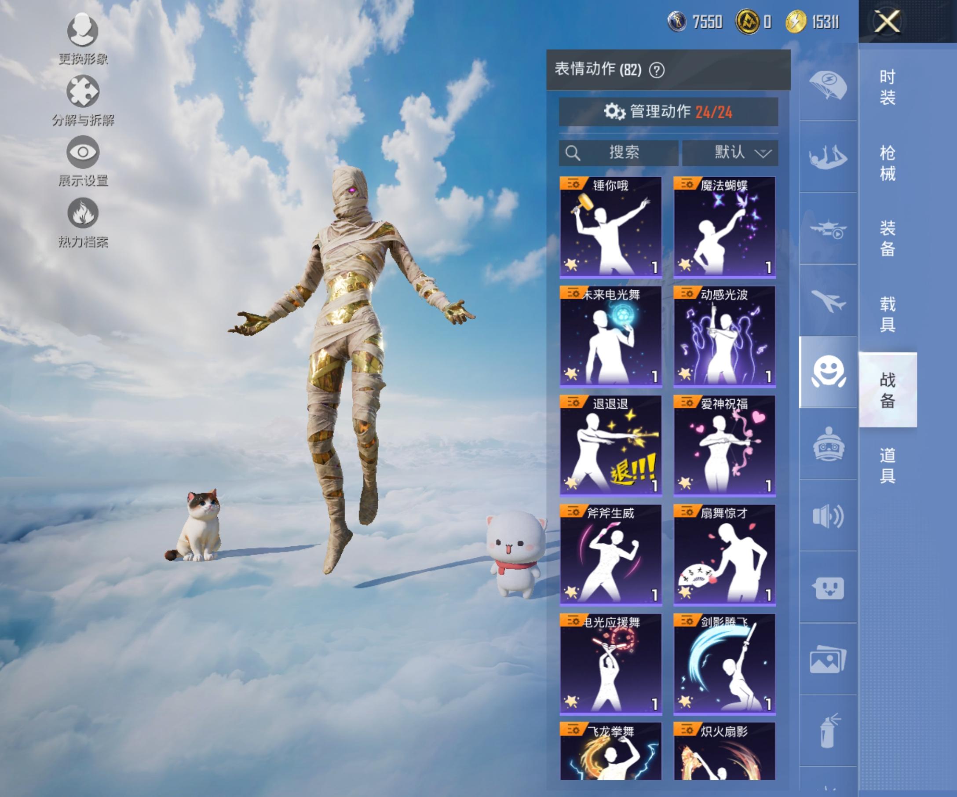Viewport: 957px width, 797px height.
Task: Open the parachute skins category icon
Action: pos(828,85)
